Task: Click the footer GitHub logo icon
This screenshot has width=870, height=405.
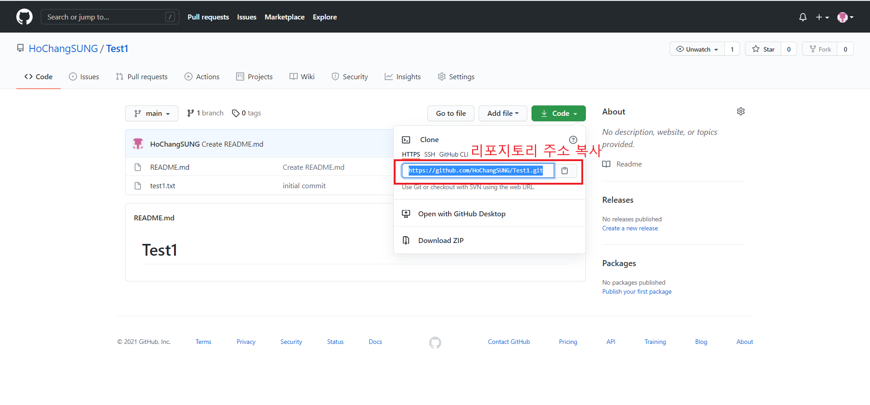Action: [x=435, y=343]
